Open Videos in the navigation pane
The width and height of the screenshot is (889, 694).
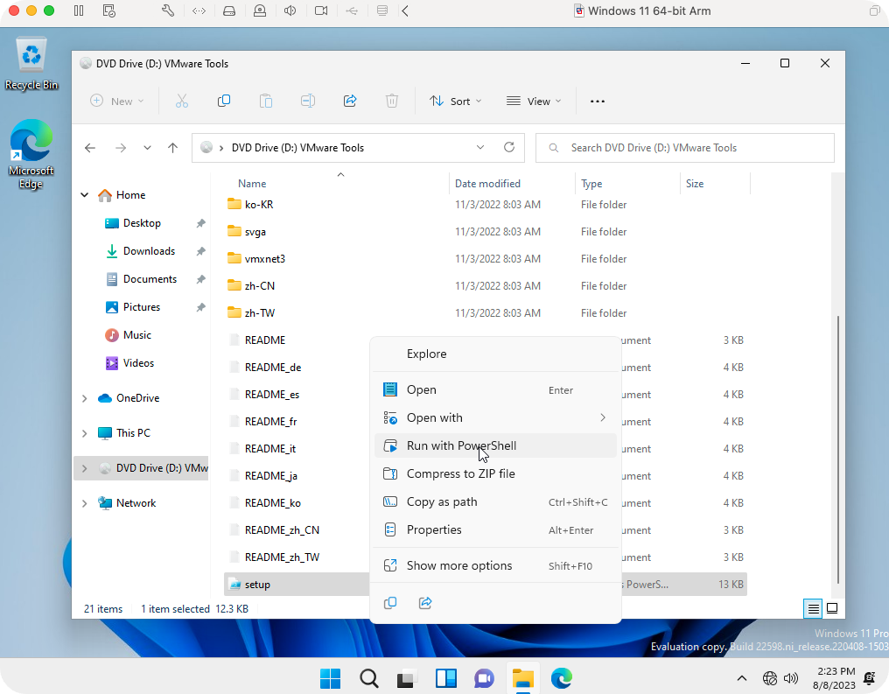click(138, 363)
